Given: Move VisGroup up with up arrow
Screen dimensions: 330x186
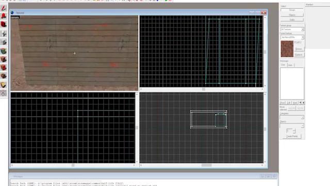Looking at the screenshot, I should (x=300, y=103).
